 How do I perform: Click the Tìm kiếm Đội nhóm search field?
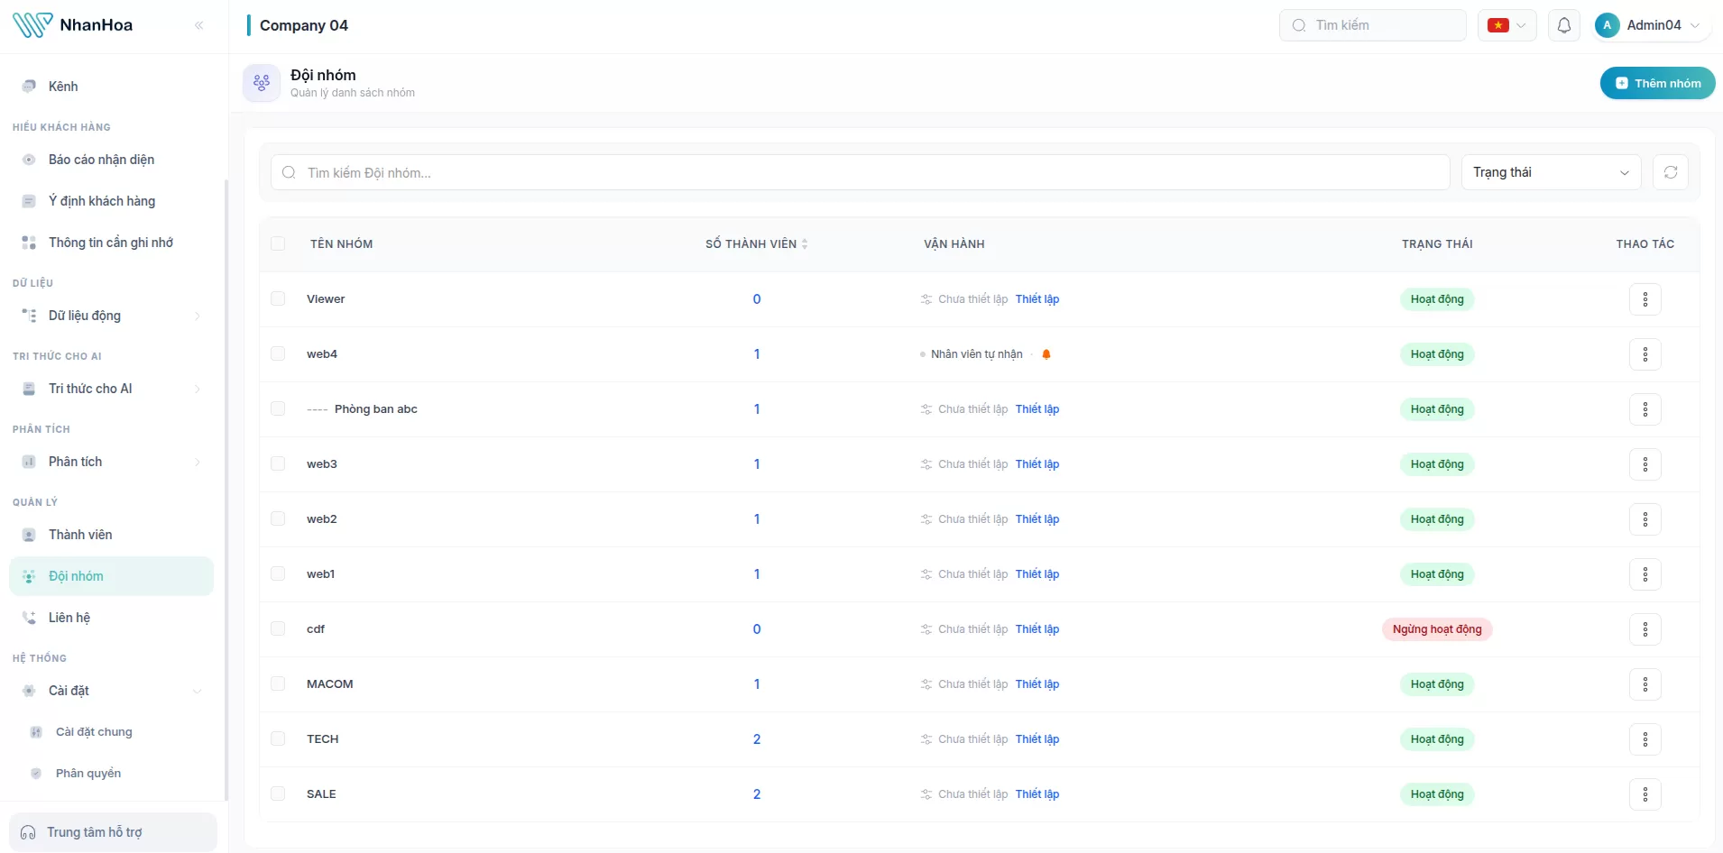click(x=860, y=172)
